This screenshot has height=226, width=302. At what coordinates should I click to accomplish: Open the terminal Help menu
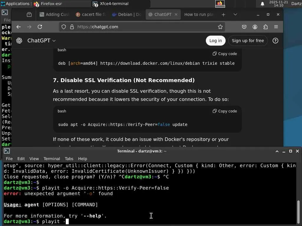point(83,159)
